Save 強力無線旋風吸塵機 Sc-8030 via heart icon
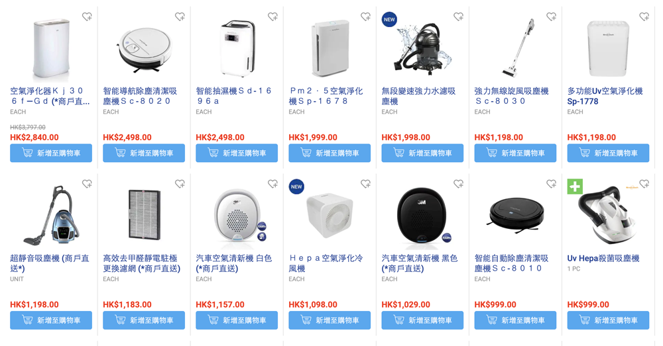 (x=552, y=17)
